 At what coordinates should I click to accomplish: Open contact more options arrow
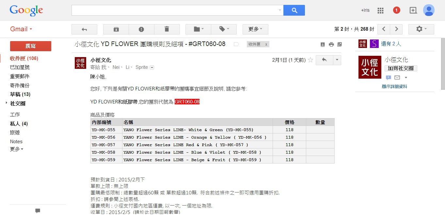[406, 78]
